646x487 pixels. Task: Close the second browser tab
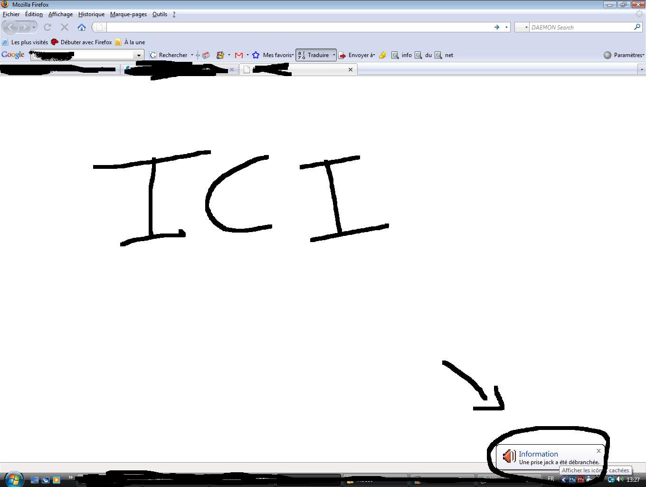tap(232, 69)
